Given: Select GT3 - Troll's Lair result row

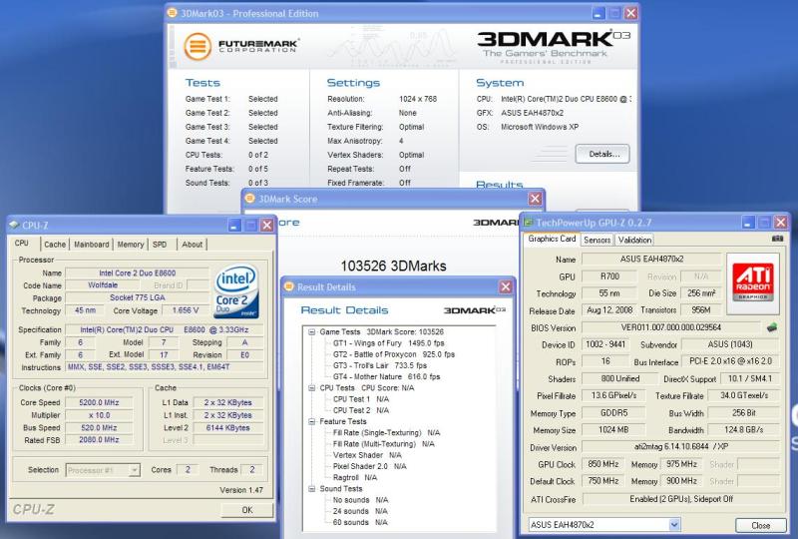Looking at the screenshot, I should [380, 365].
